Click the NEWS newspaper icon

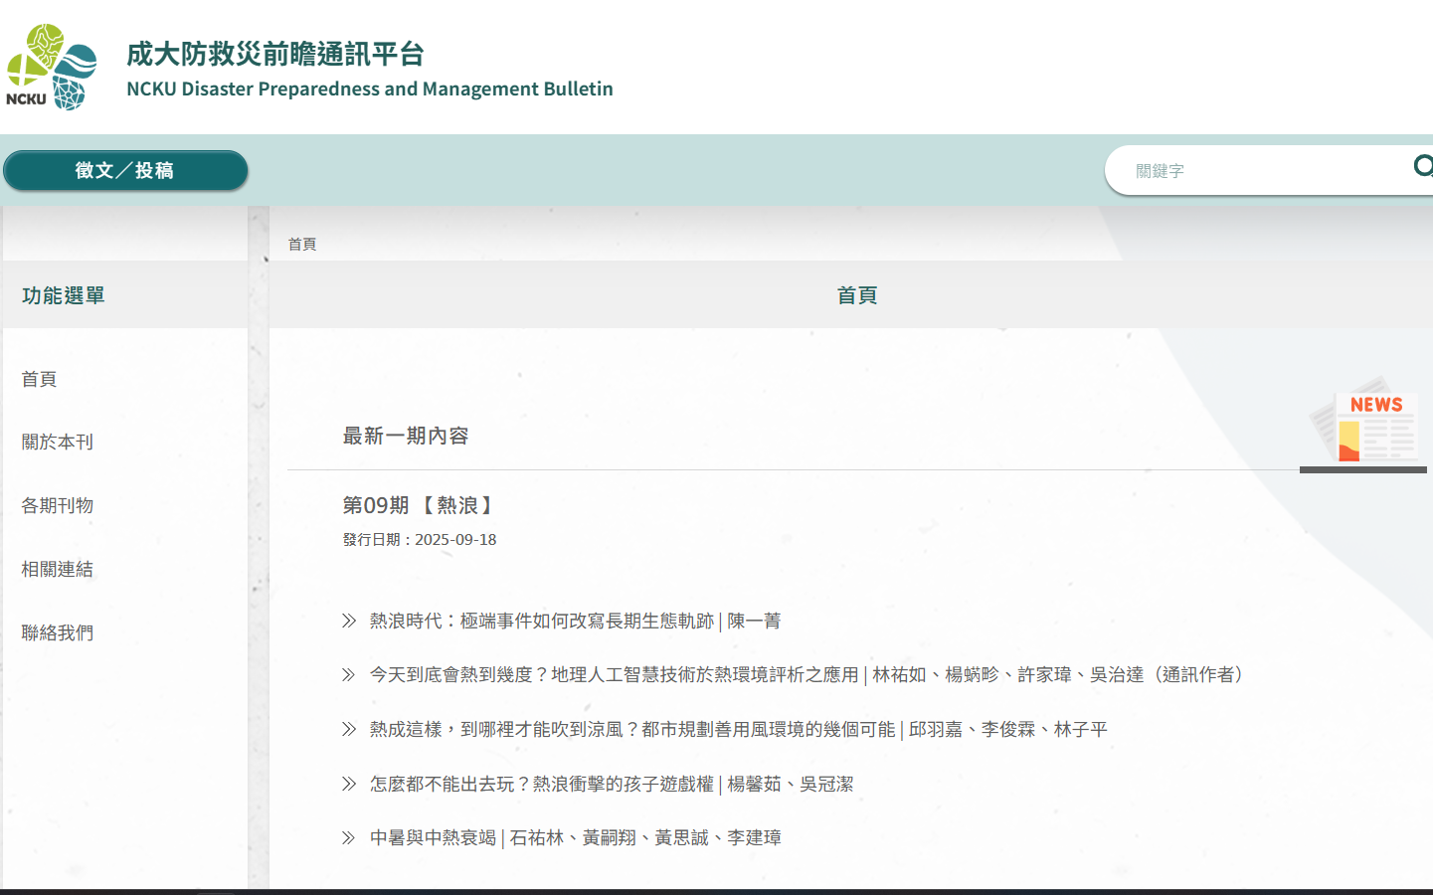click(1363, 420)
